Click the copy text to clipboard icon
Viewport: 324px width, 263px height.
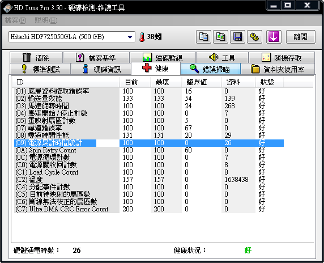[x=203, y=37]
